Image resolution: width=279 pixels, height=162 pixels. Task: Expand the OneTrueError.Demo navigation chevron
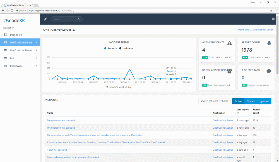coord(36,50)
